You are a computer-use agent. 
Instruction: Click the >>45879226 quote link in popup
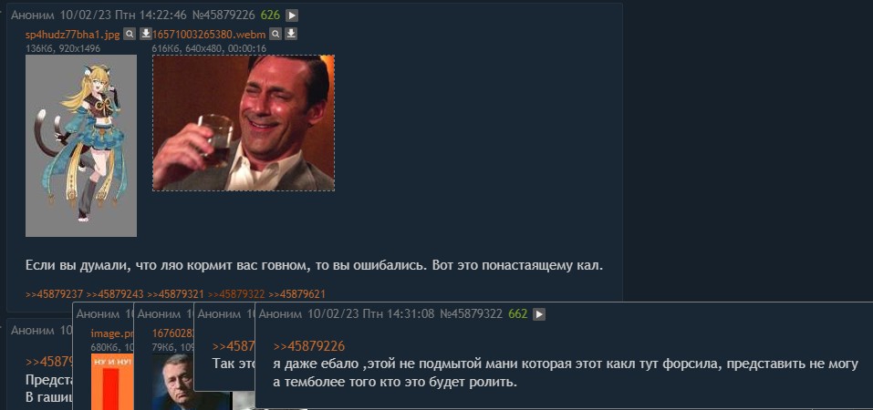[x=309, y=346]
